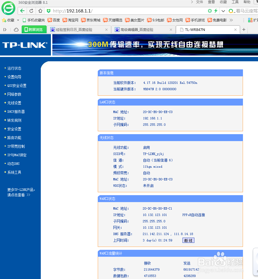
Task: Click 更多TP-LINK产品 请点击查看 link
Action: click(21, 192)
